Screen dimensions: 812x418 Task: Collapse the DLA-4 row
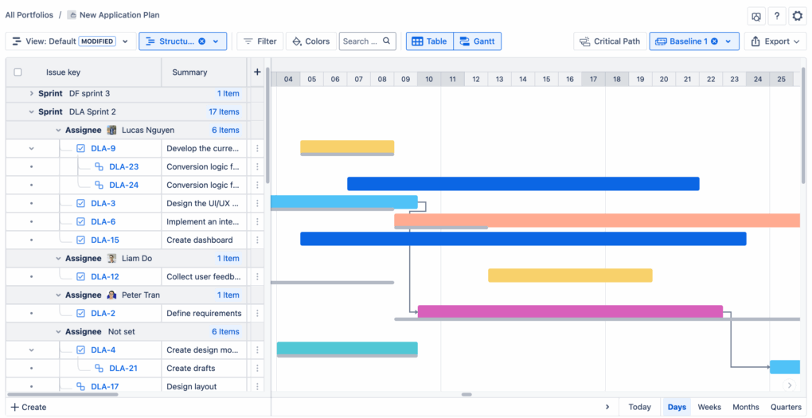(32, 350)
